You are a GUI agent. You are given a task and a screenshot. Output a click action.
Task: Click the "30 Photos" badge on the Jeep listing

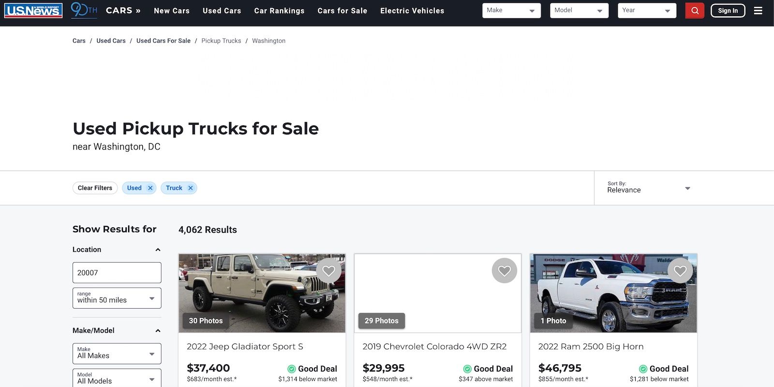pyautogui.click(x=205, y=320)
